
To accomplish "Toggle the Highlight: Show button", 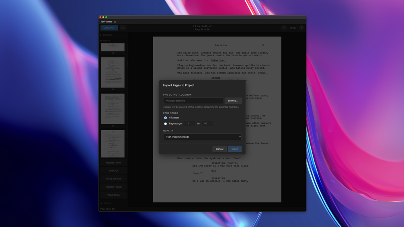I will coord(113,163).
